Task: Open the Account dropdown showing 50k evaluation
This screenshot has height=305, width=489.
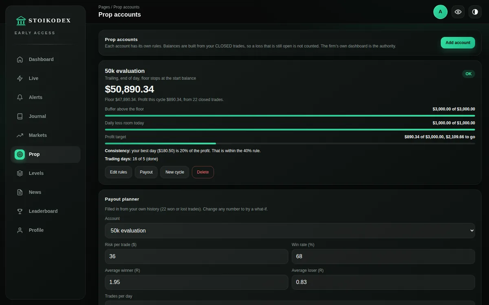Action: pos(290,231)
